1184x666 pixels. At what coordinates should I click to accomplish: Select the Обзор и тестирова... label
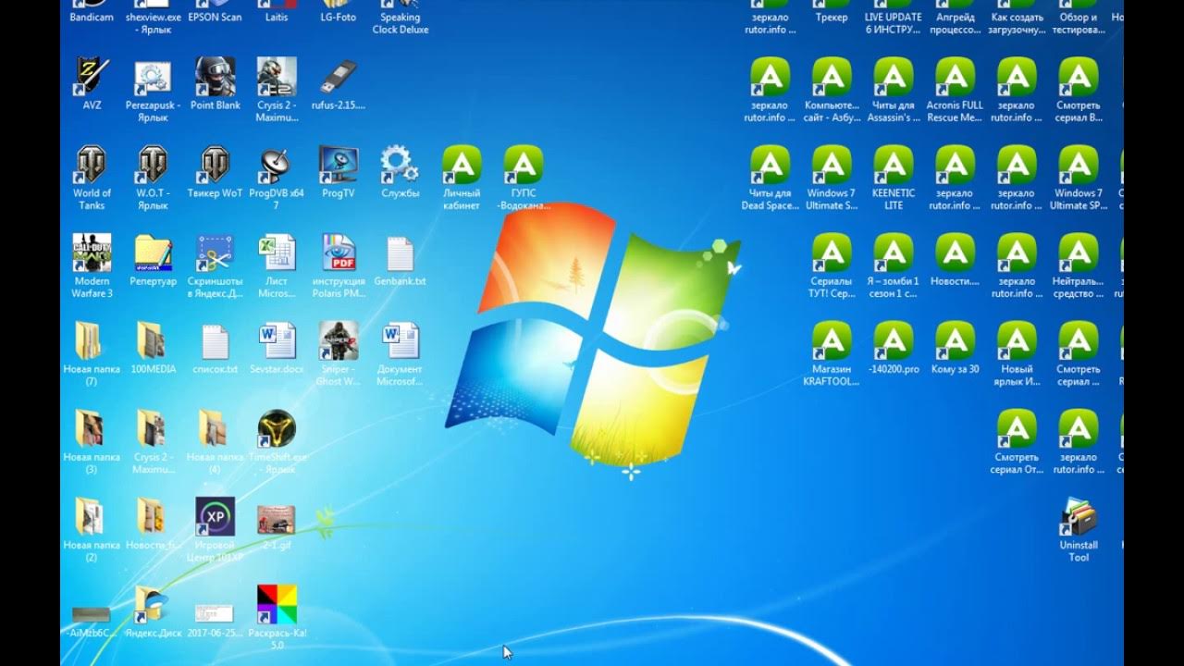tap(1079, 23)
